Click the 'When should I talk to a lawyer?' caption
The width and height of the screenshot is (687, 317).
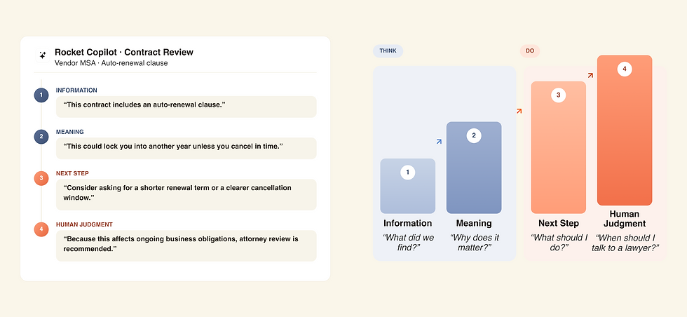[625, 243]
